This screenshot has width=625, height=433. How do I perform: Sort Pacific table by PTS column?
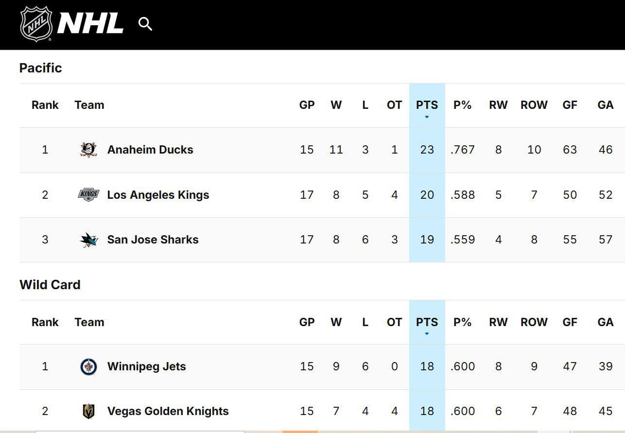tap(427, 105)
